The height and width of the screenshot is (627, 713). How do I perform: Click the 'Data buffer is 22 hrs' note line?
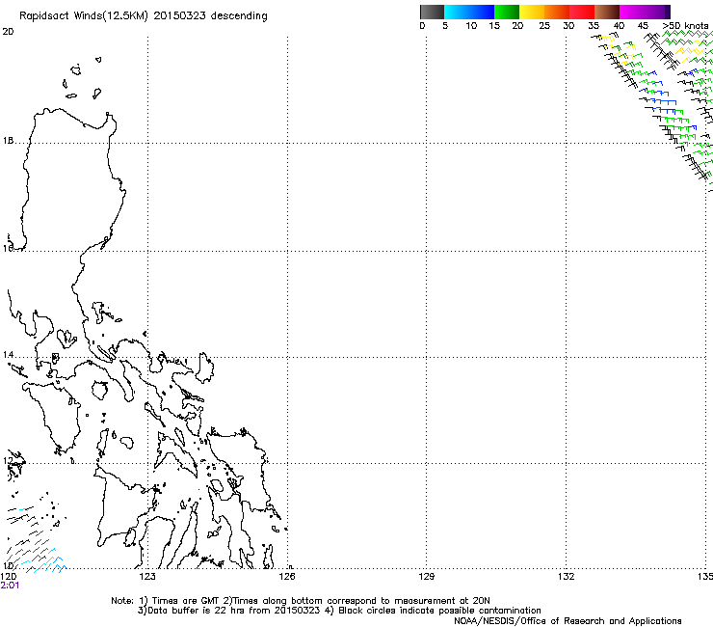click(x=339, y=611)
